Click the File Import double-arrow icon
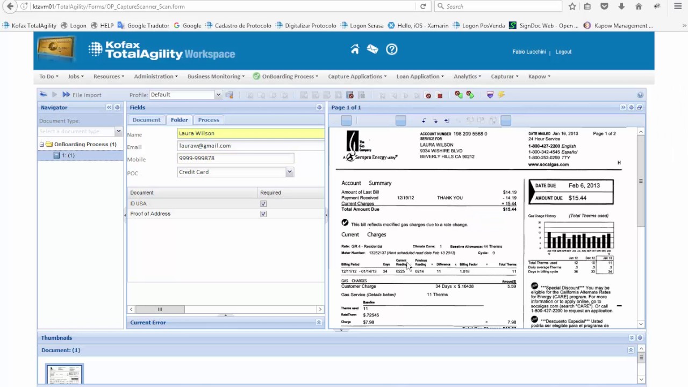688x387 pixels. pos(66,95)
